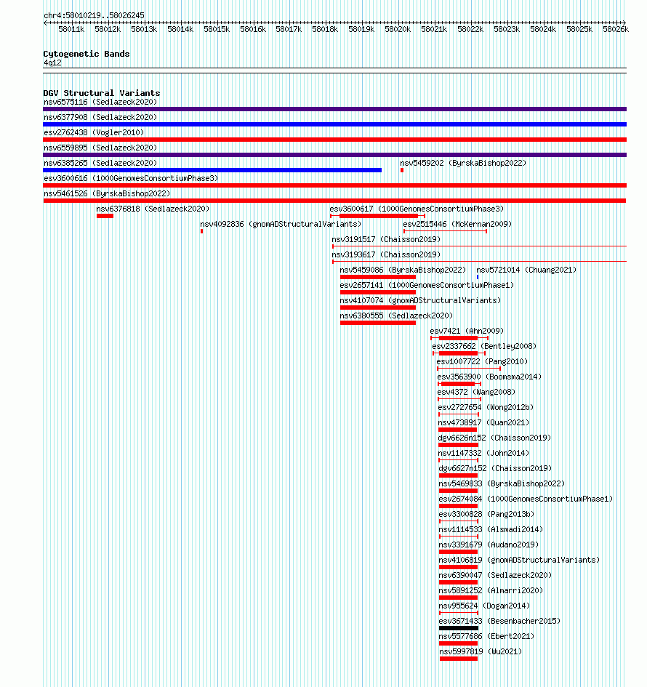Click nsv6376818 (Sedlazeck2020) label
Image resolution: width=647 pixels, height=687 pixels.
(x=153, y=209)
